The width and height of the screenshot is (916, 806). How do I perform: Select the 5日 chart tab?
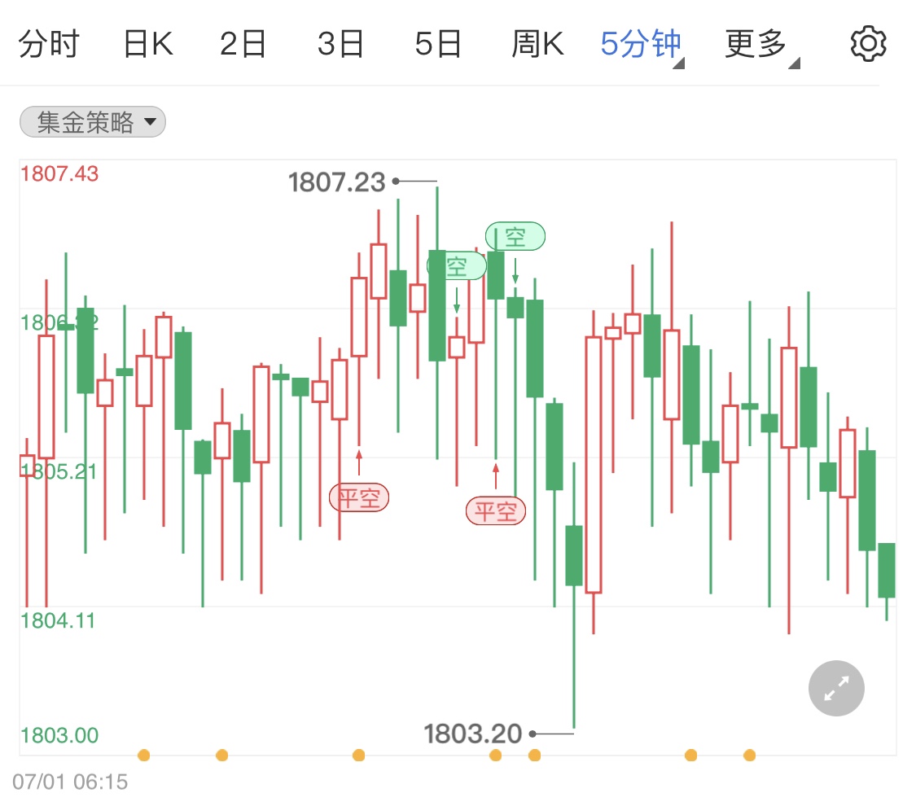tap(438, 44)
